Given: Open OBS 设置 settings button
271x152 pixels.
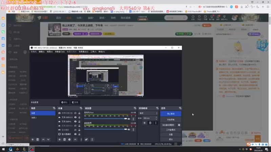Looking at the screenshot, I should 171,134.
